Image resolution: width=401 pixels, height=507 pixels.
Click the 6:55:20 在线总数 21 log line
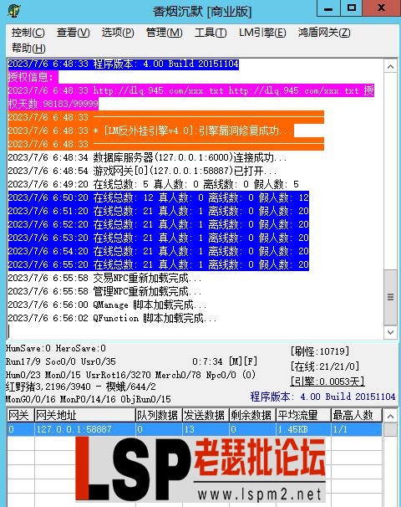click(159, 265)
